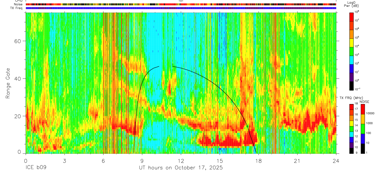Select the blue segment of NOISE color bar
378x174 pixels.
pyautogui.click(x=363, y=139)
